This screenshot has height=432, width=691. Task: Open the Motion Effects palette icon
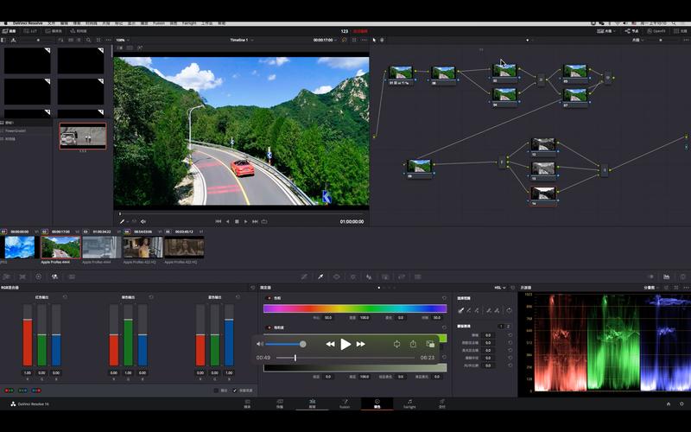[x=72, y=276]
